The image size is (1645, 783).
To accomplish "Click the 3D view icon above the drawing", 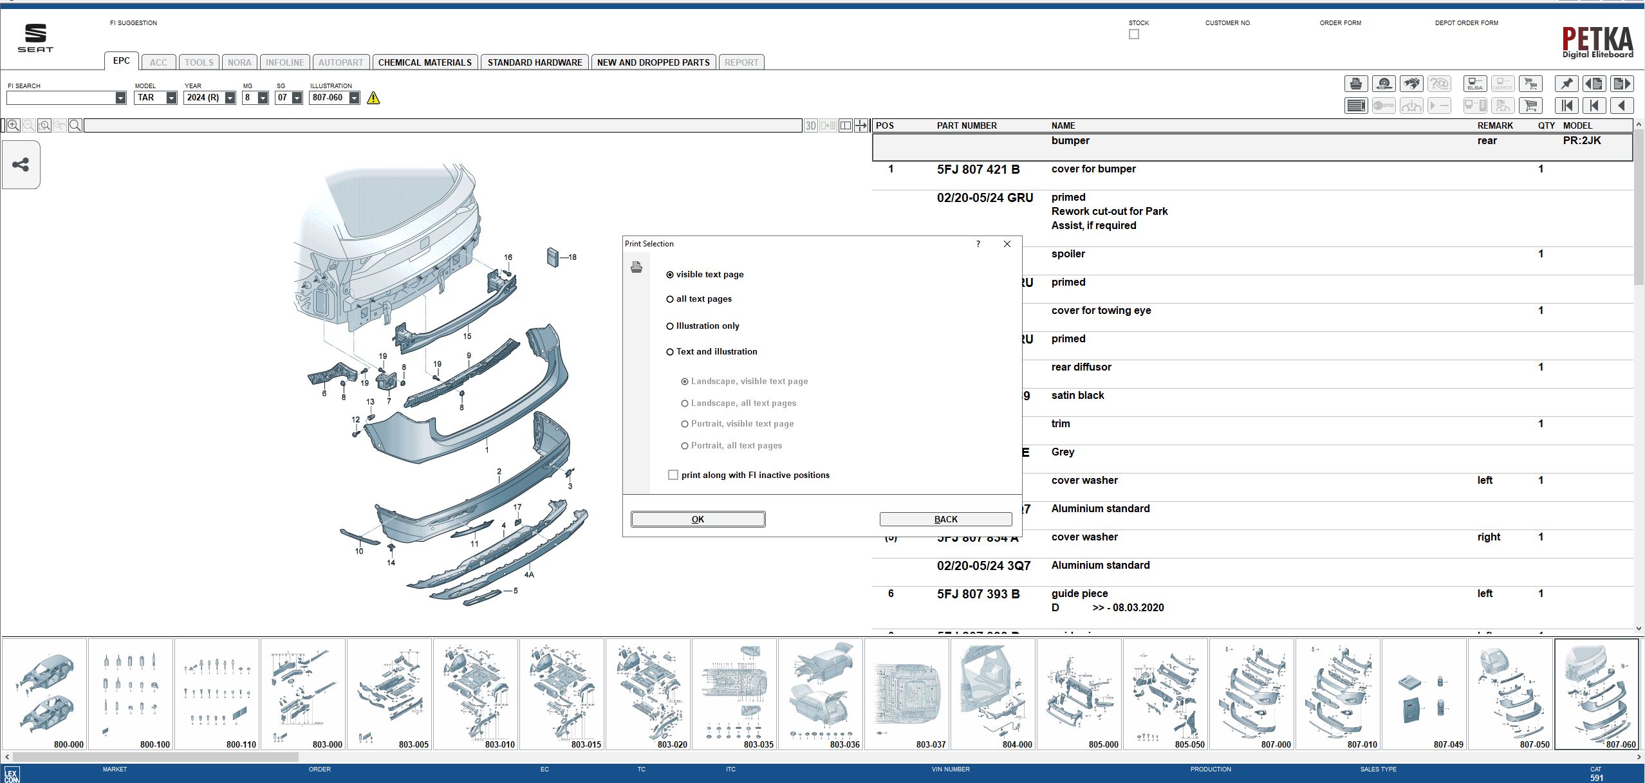I will click(810, 125).
